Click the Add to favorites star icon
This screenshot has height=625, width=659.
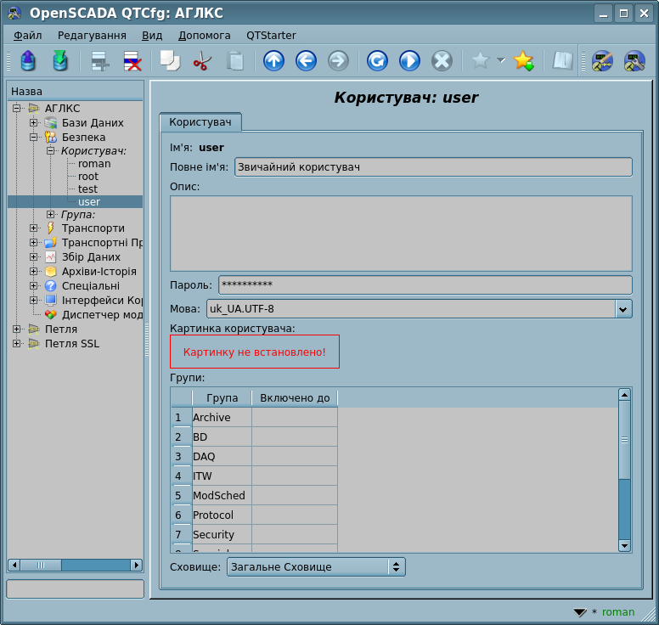[523, 61]
